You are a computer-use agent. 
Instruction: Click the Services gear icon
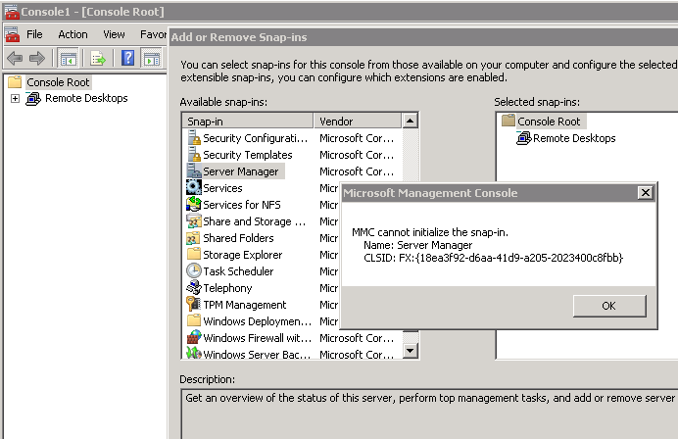click(x=194, y=187)
